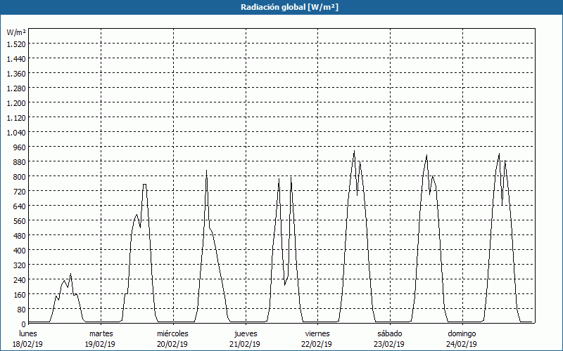
Task: Select the 560 y-axis value
Action: tap(19, 220)
